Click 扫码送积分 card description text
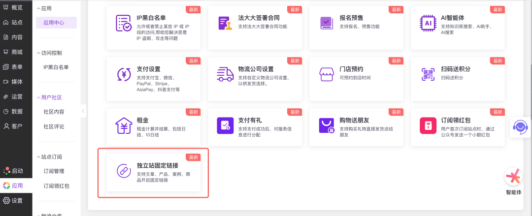 pos(452,78)
